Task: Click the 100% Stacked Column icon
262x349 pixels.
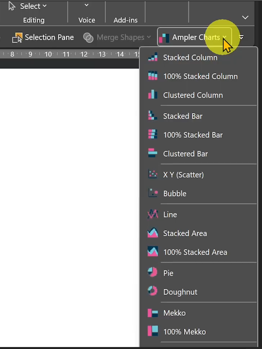Action: (153, 76)
